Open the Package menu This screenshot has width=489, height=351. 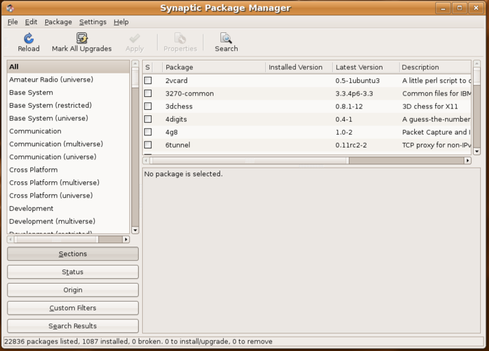(x=58, y=22)
